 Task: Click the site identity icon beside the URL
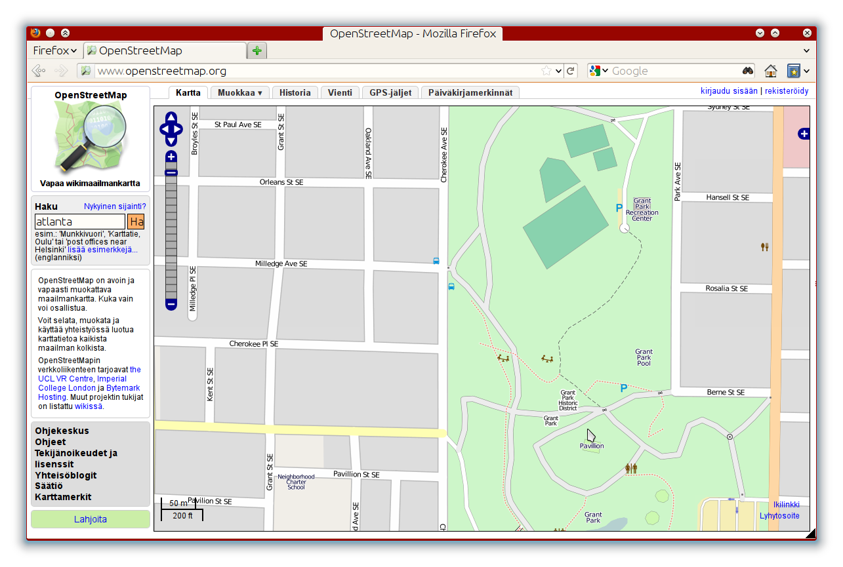point(85,71)
